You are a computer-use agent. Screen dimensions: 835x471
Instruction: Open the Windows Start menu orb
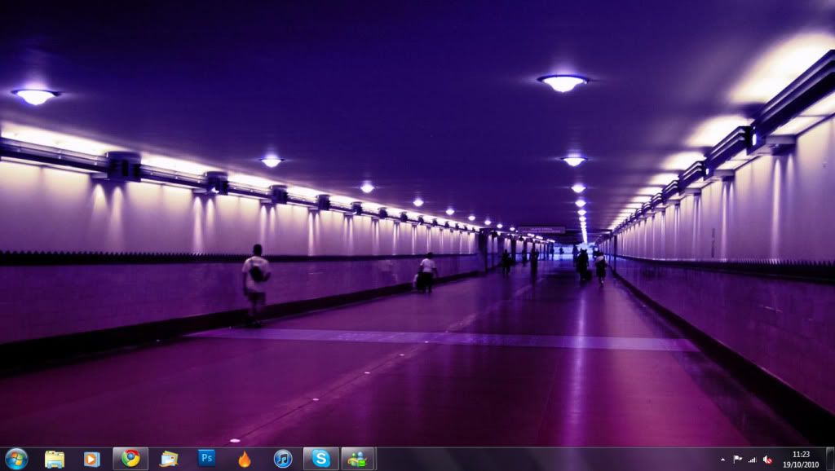click(16, 459)
